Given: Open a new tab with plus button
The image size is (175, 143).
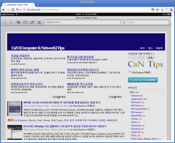Looking at the screenshot, I should click(37, 5).
